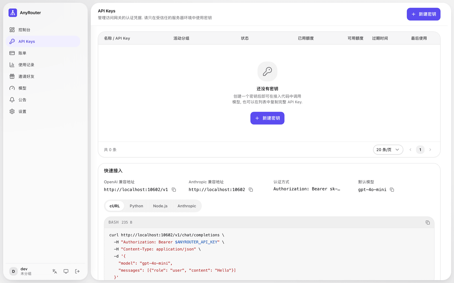The height and width of the screenshot is (283, 454).
Task: Open the 20 条/页 page size dropdown
Action: pos(388,150)
